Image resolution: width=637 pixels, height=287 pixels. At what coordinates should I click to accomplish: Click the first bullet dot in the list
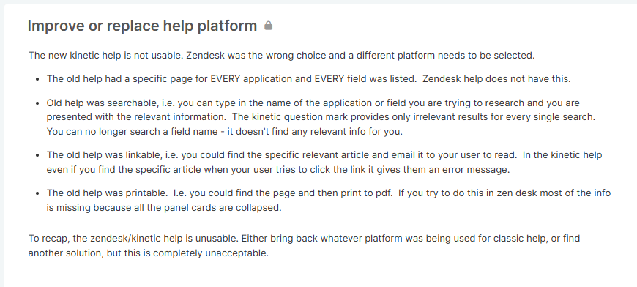(x=37, y=79)
